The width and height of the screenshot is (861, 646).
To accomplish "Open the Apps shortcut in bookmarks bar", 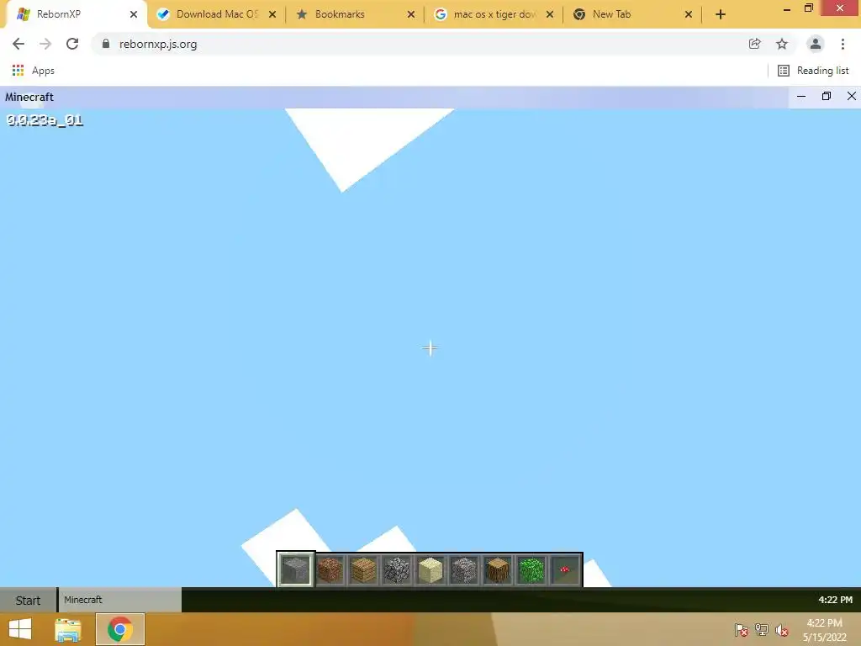I will (34, 71).
